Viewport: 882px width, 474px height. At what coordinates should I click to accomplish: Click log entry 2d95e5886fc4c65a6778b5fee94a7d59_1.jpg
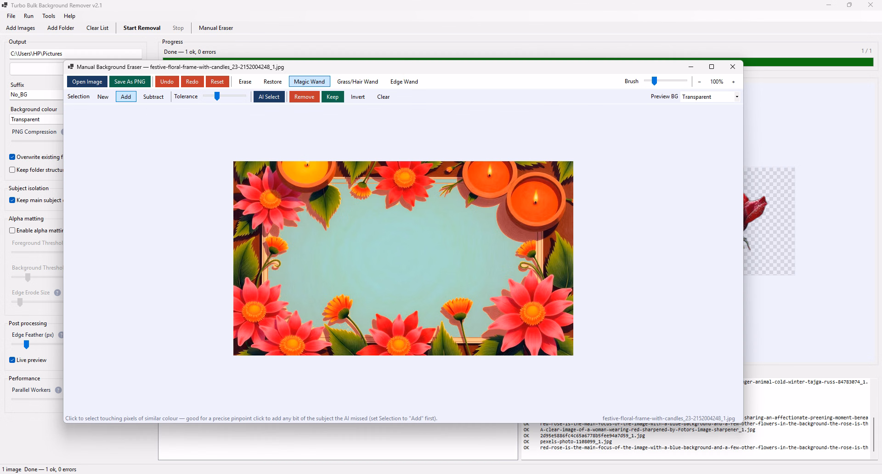592,435
